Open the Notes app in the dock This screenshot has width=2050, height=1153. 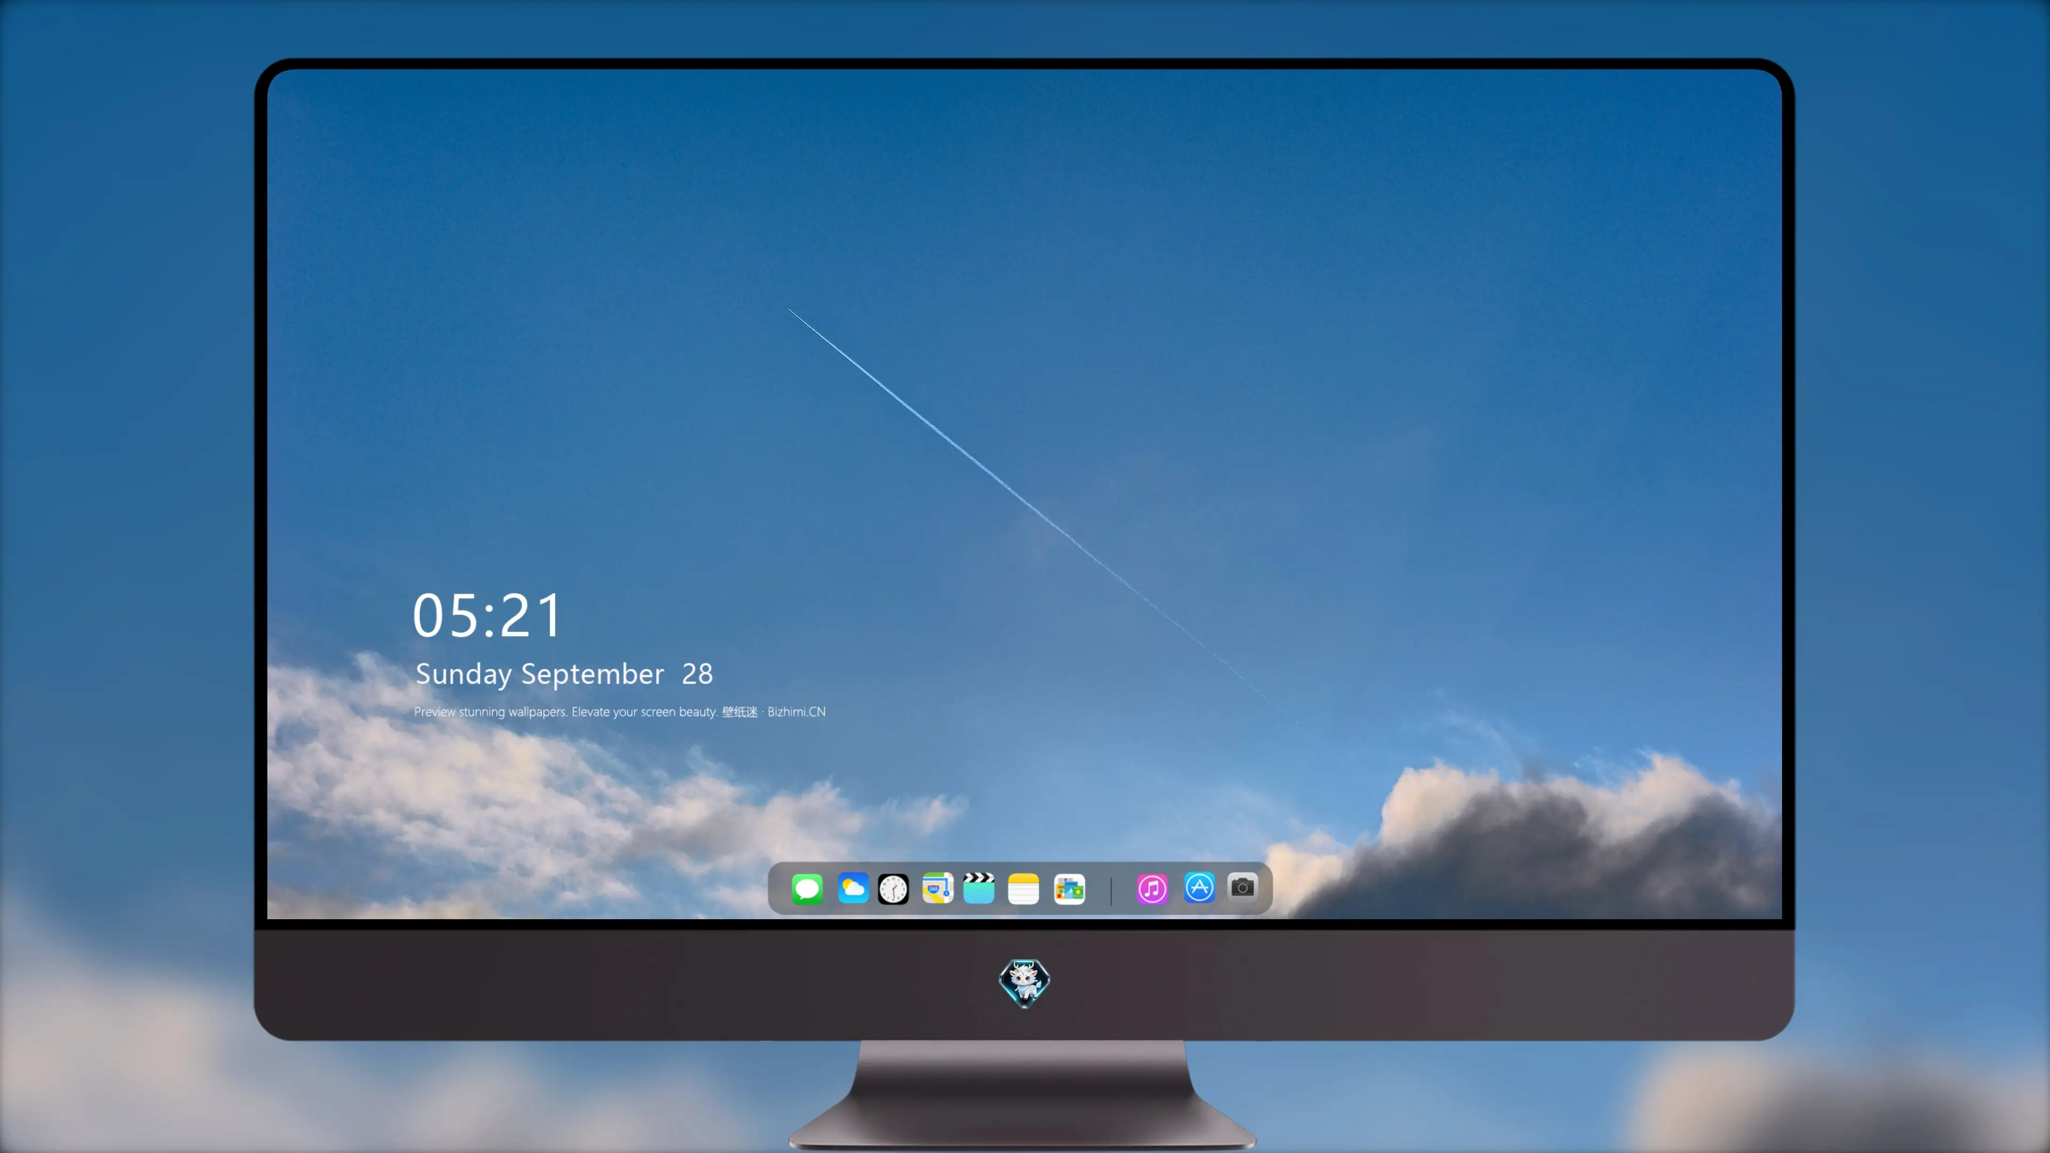click(x=1023, y=889)
